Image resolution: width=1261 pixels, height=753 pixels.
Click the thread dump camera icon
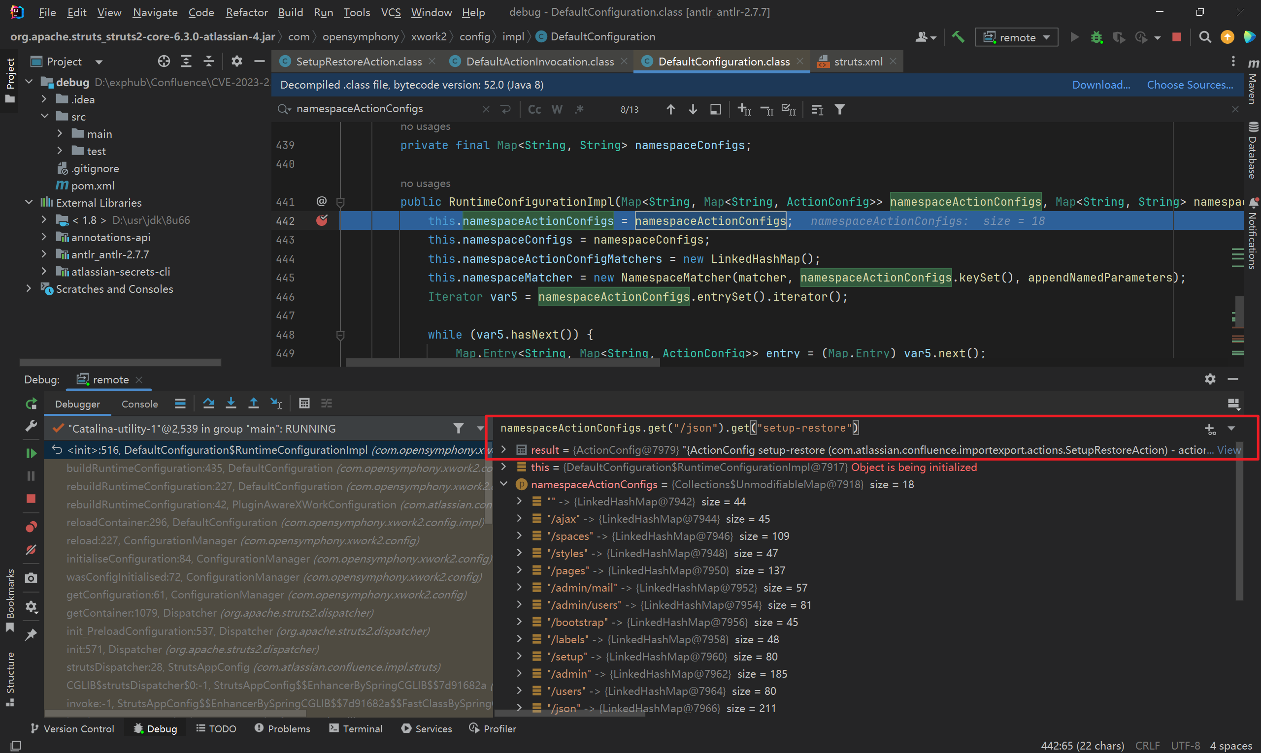[31, 578]
